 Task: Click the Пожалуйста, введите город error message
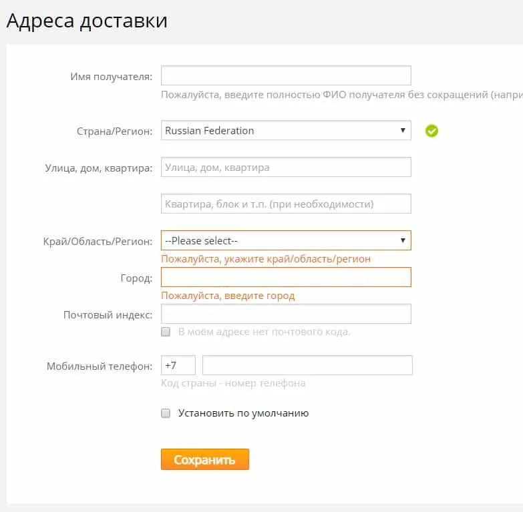click(228, 296)
